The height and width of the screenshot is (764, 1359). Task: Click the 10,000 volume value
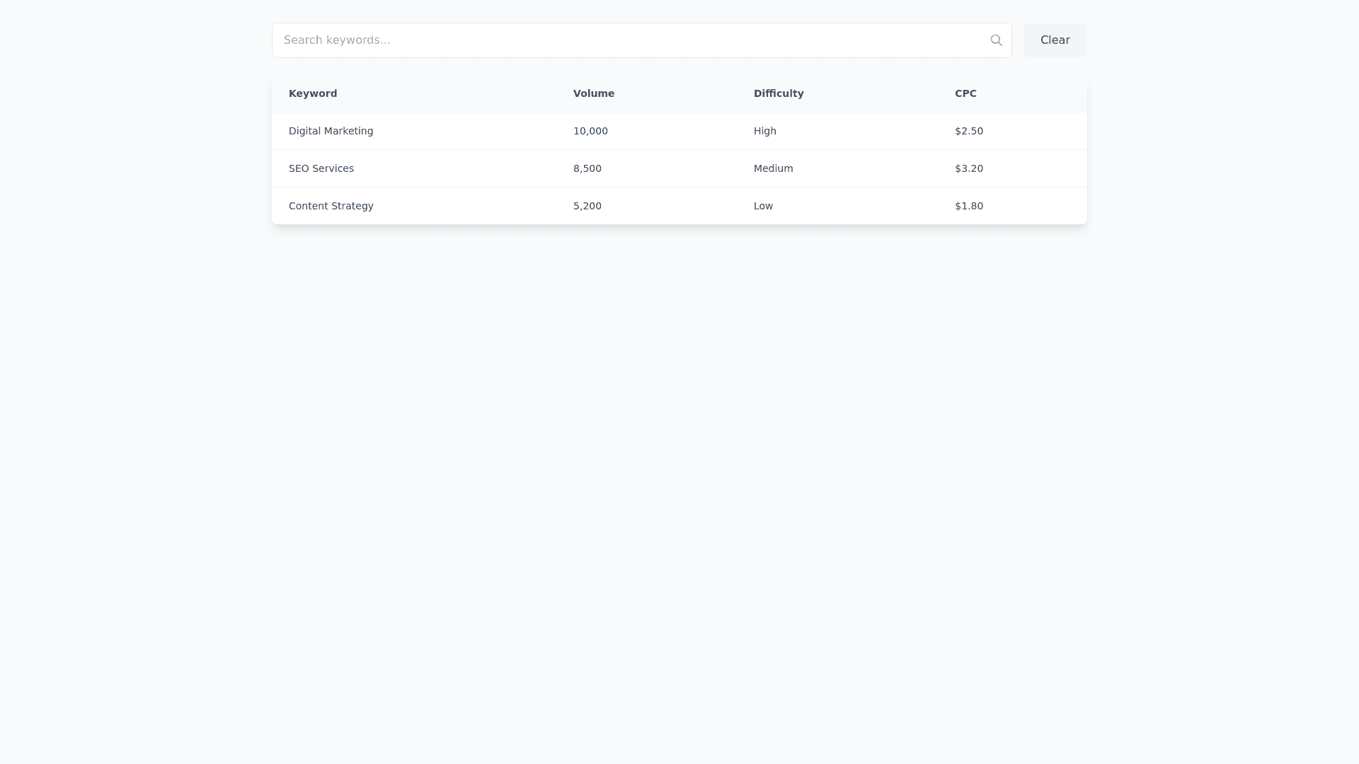pyautogui.click(x=590, y=131)
